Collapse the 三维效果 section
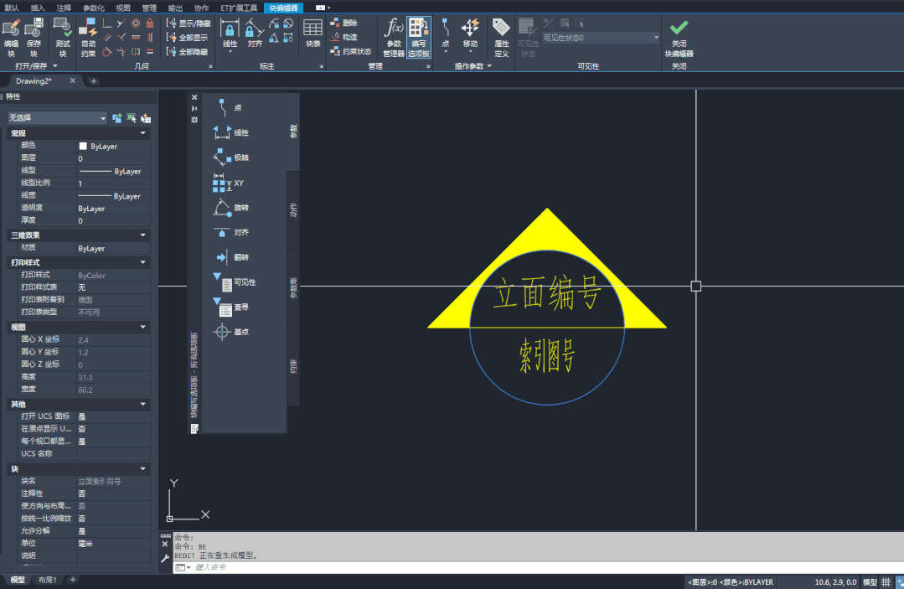 [143, 235]
